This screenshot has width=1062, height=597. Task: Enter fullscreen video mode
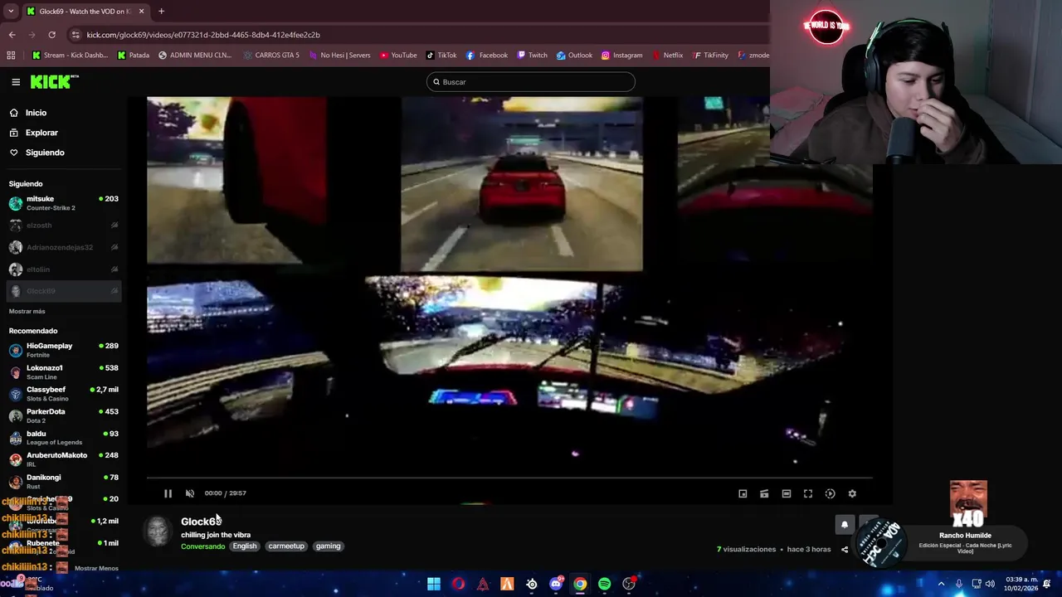point(808,493)
